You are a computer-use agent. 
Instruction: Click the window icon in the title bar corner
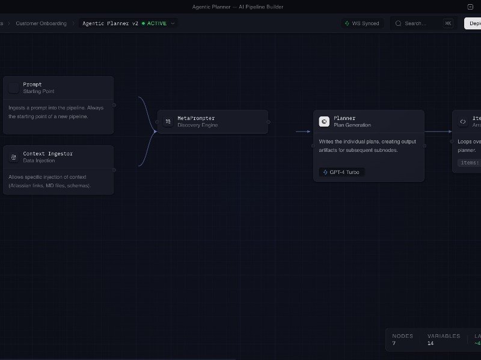coord(470,7)
